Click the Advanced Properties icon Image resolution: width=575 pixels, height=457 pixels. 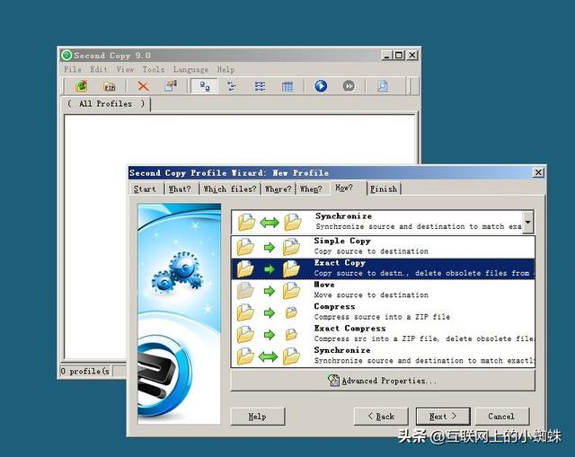[333, 381]
